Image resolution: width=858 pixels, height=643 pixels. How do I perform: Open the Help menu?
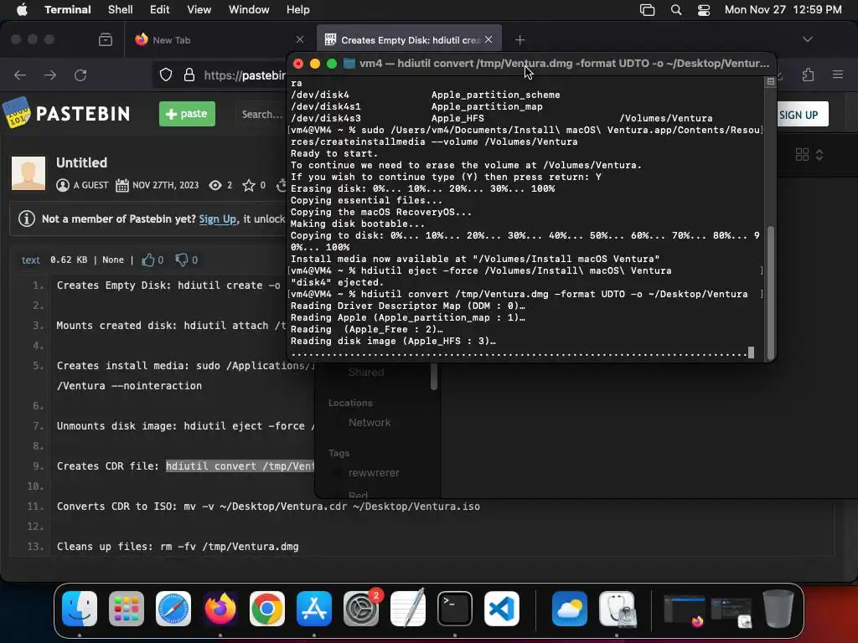[297, 9]
